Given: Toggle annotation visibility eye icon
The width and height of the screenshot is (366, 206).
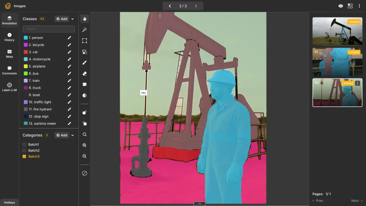Looking at the screenshot, I should tap(341, 6).
